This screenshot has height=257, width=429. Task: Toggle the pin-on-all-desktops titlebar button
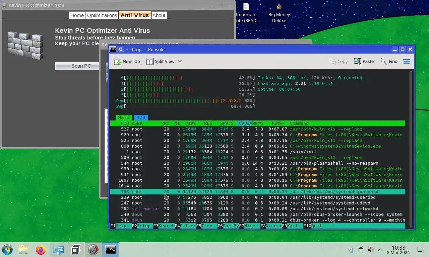(x=121, y=49)
